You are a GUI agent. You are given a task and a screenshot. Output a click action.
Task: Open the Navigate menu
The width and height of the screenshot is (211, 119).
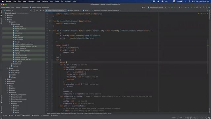pos(31,1)
